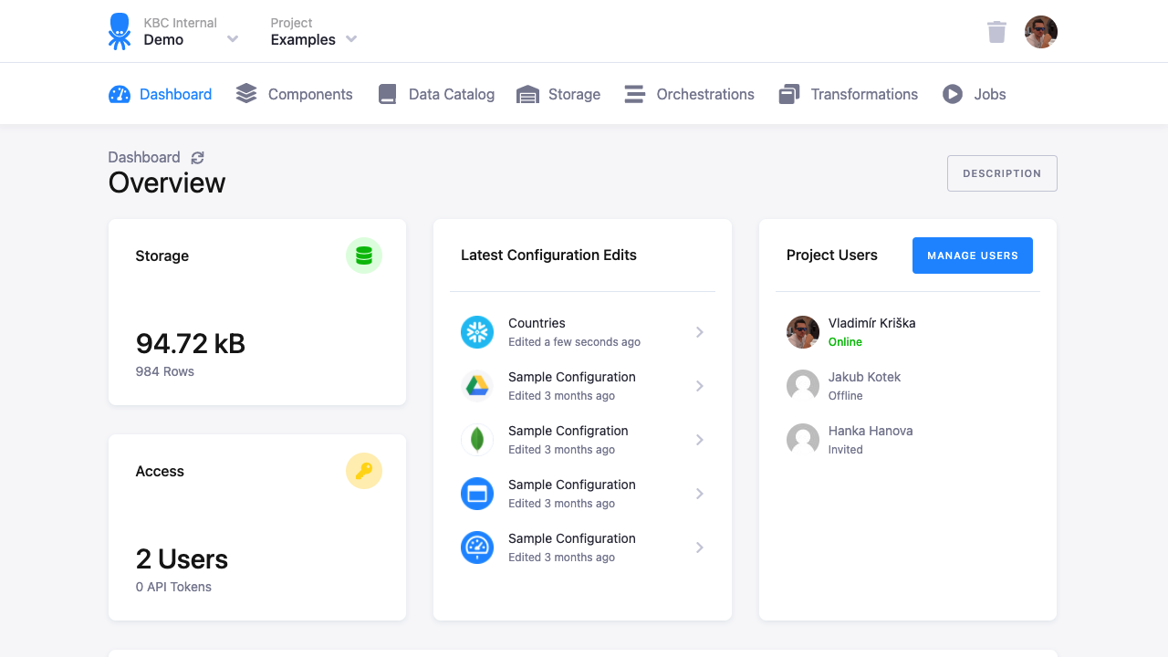Open the Jobs tab
The width and height of the screenshot is (1168, 657).
[x=974, y=94]
